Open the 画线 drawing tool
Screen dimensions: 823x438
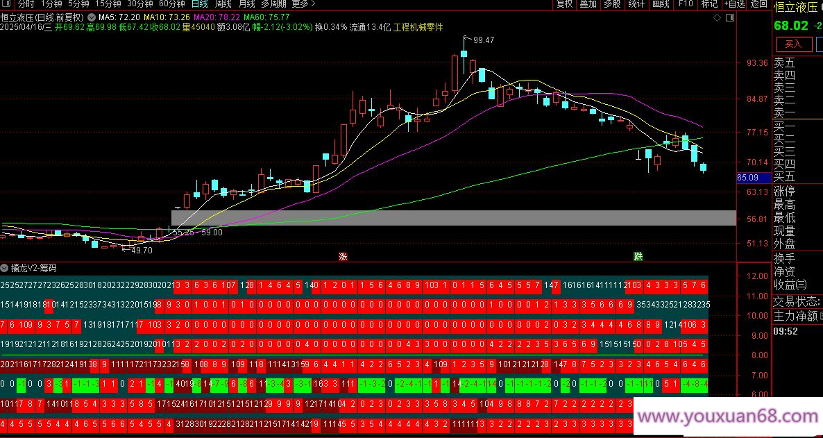point(660,4)
